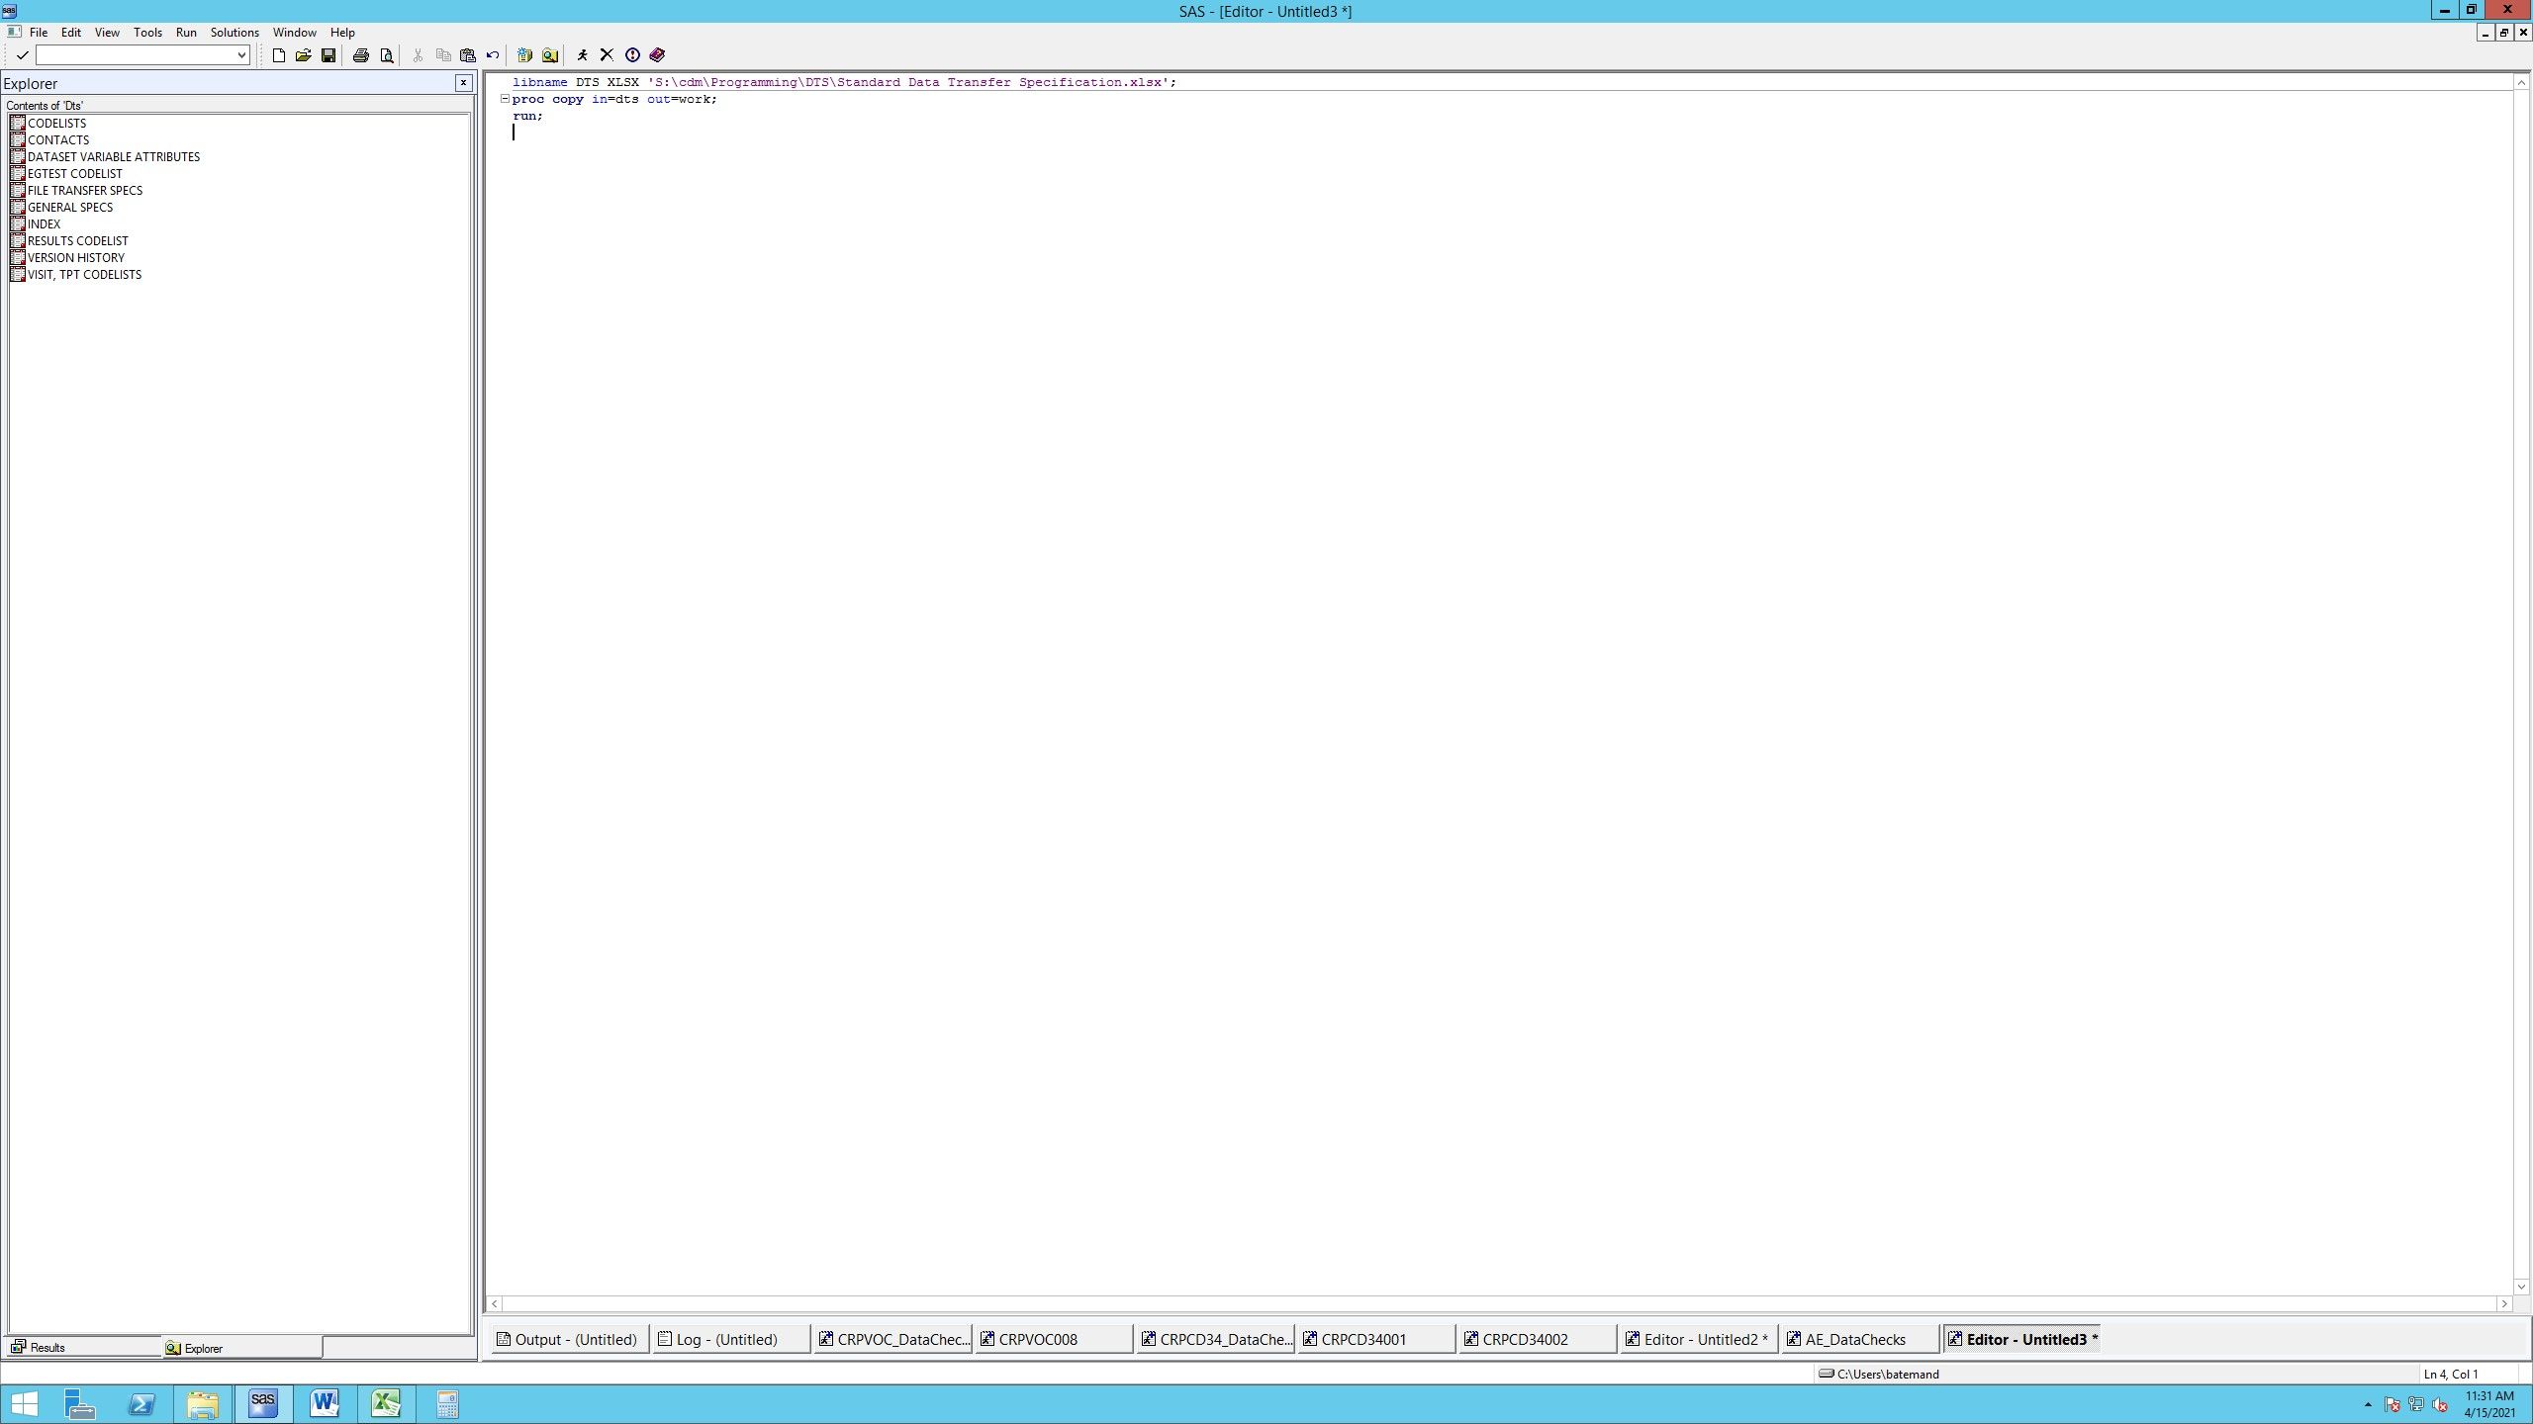Viewport: 2533px width, 1424px height.
Task: Open the Run menu
Action: (x=186, y=33)
